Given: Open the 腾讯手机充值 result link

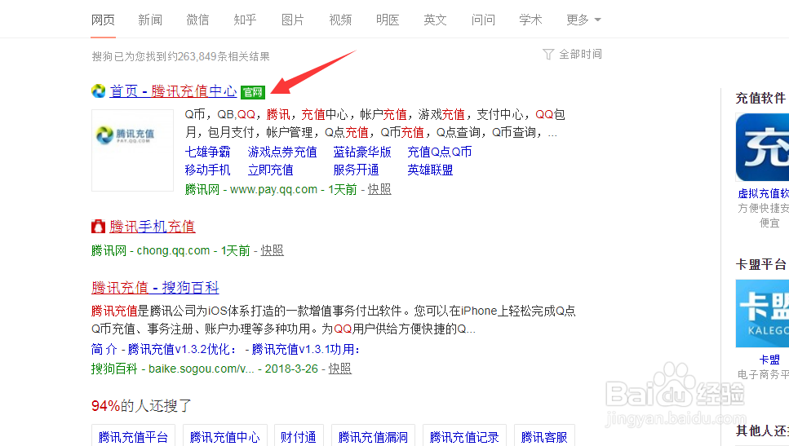Looking at the screenshot, I should (x=152, y=227).
